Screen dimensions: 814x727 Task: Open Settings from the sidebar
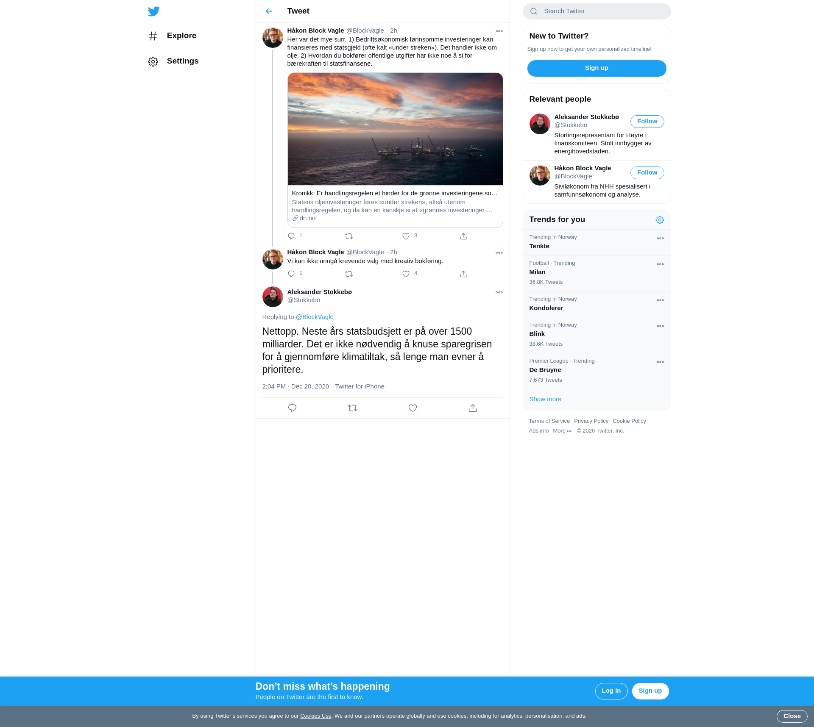tap(182, 61)
